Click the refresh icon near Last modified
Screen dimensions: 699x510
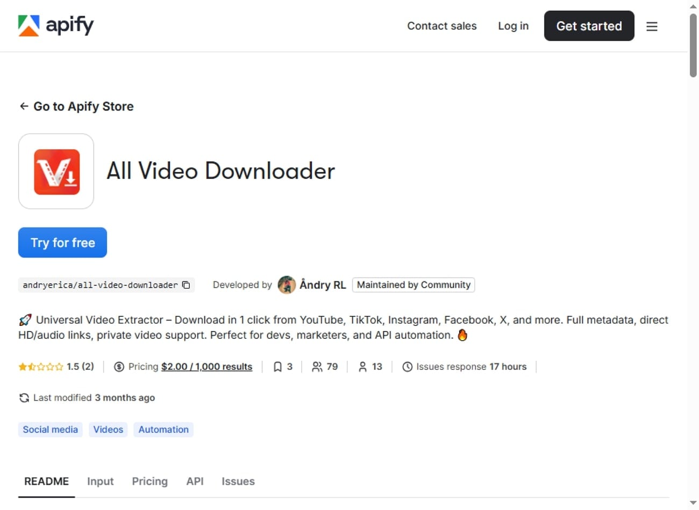[x=24, y=398]
